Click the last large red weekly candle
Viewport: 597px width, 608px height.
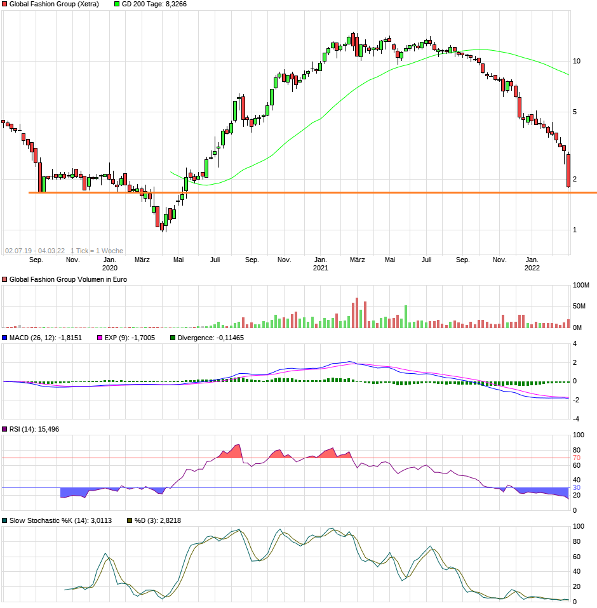[568, 171]
